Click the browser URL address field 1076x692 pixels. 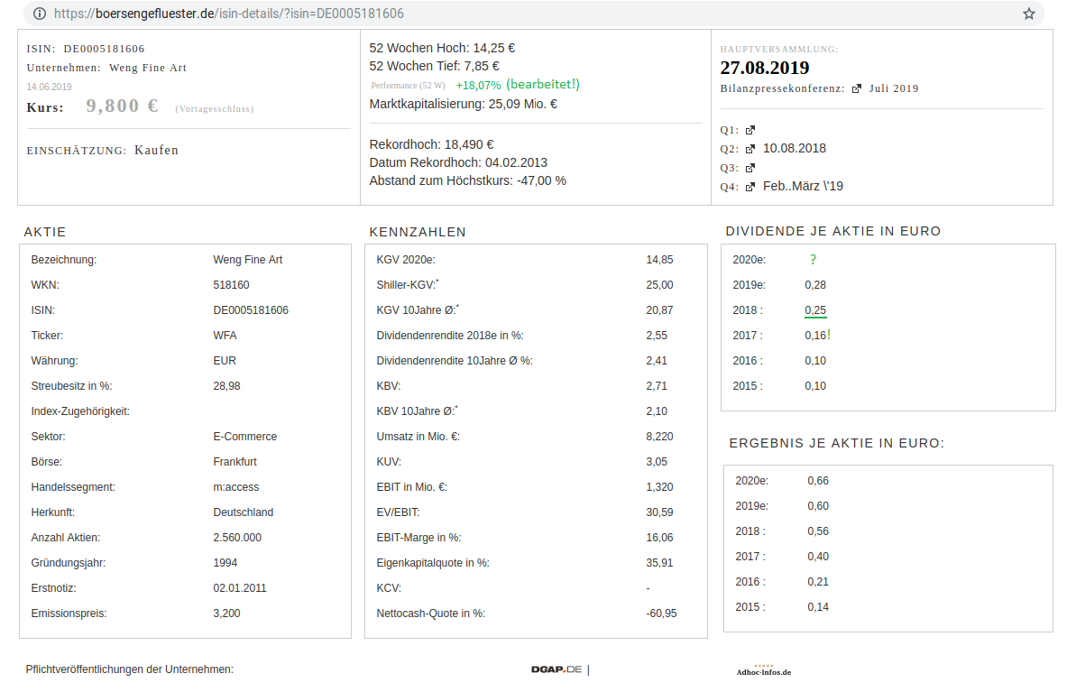[x=535, y=14]
